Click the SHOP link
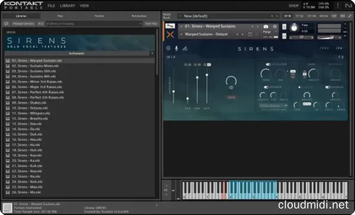 [x=293, y=6]
